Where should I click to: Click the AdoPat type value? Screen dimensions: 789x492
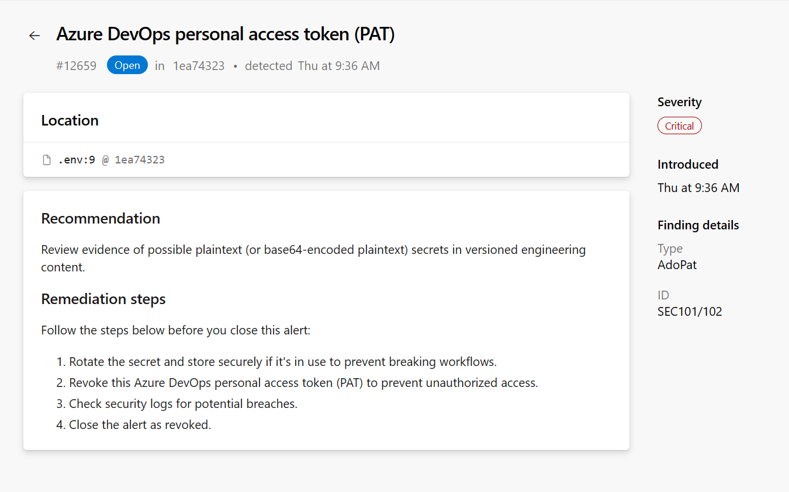pos(677,265)
